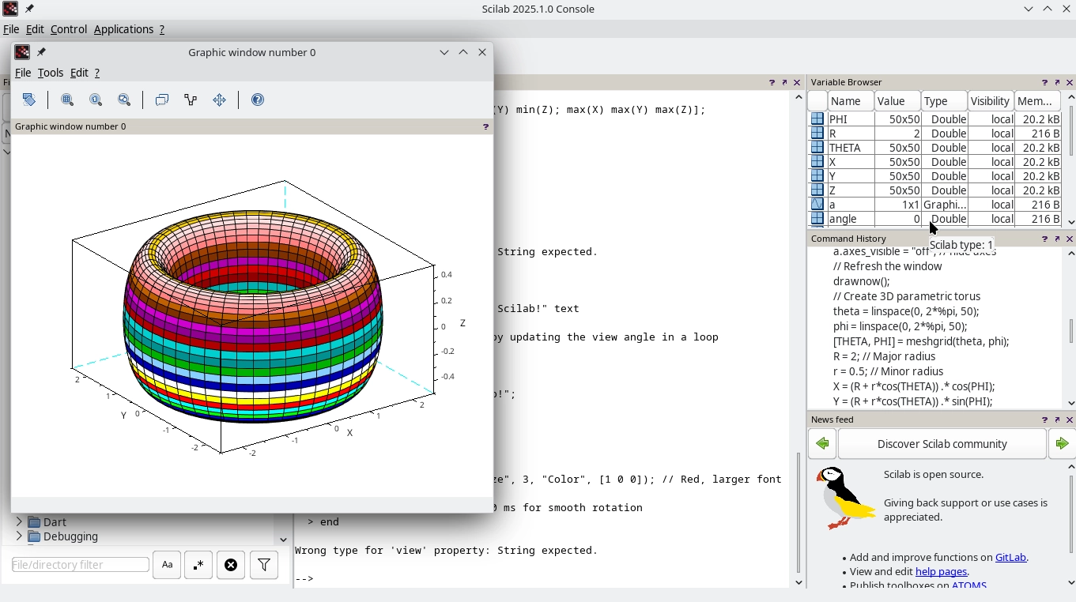Open help for the Command History panel
Viewport: 1076px width, 602px height.
tap(1044, 239)
